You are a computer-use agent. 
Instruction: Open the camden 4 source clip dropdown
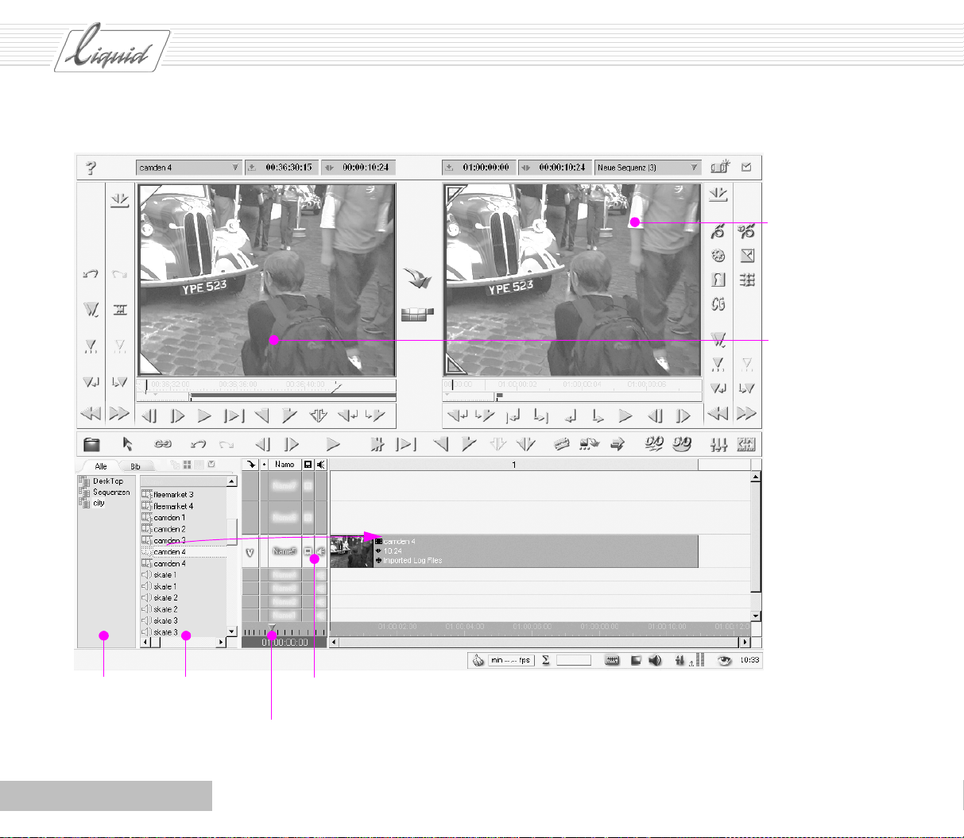tap(188, 168)
